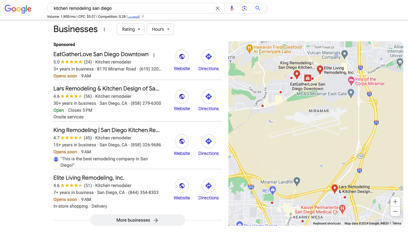Click the reviewer avatar beside the King Remodeling review
This screenshot has height=234, width=408.
pos(56,159)
